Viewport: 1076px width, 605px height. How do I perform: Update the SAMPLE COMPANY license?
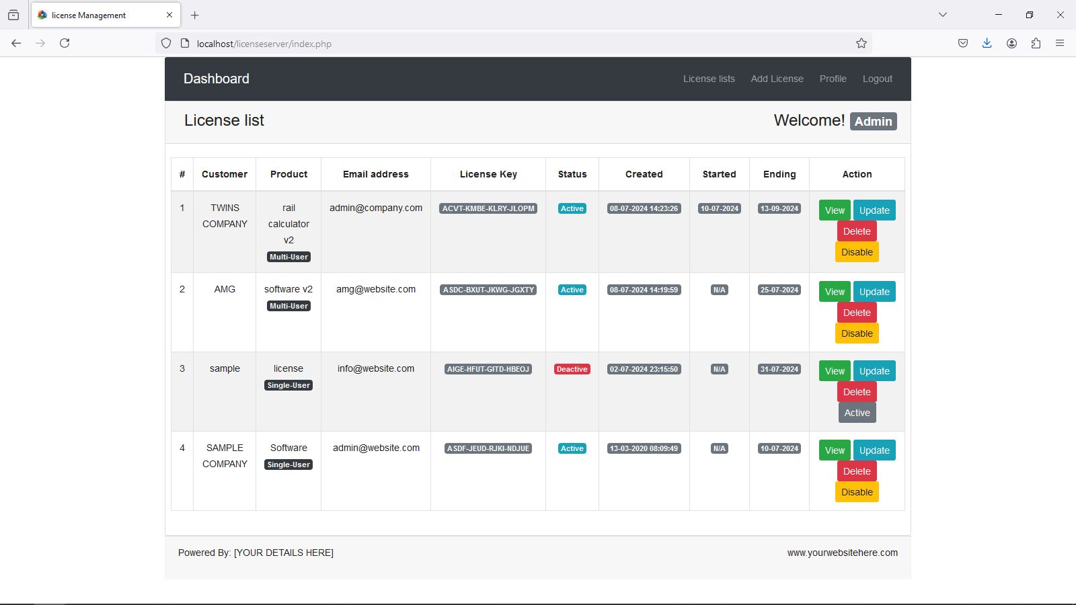pyautogui.click(x=874, y=450)
